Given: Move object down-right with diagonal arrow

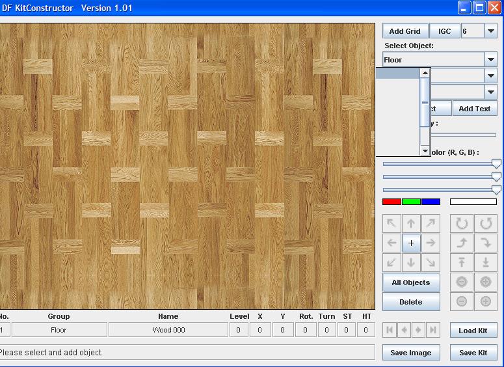Looking at the screenshot, I should tap(431, 262).
